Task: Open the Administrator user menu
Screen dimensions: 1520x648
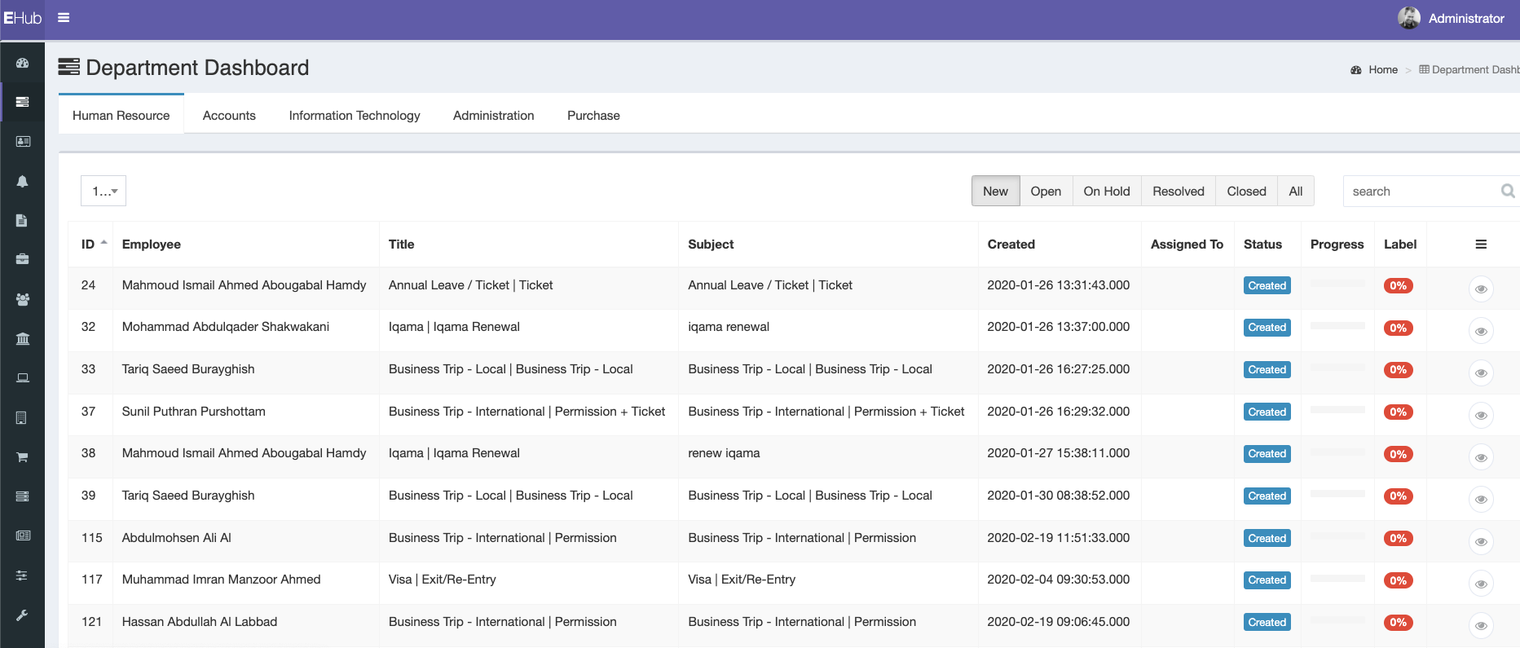Action: point(1452,18)
